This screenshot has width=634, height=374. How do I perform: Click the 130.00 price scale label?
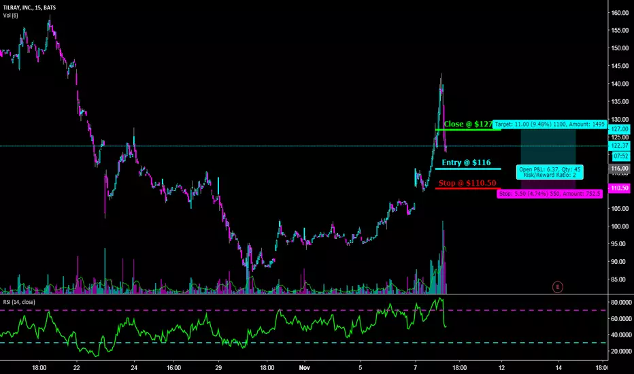(x=620, y=119)
